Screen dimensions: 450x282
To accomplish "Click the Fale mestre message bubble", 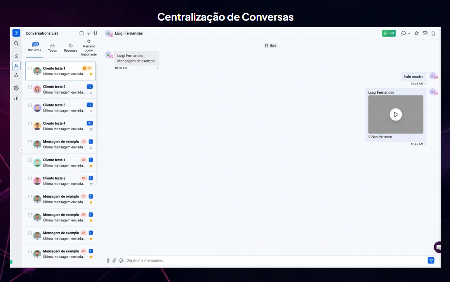I will tap(414, 77).
